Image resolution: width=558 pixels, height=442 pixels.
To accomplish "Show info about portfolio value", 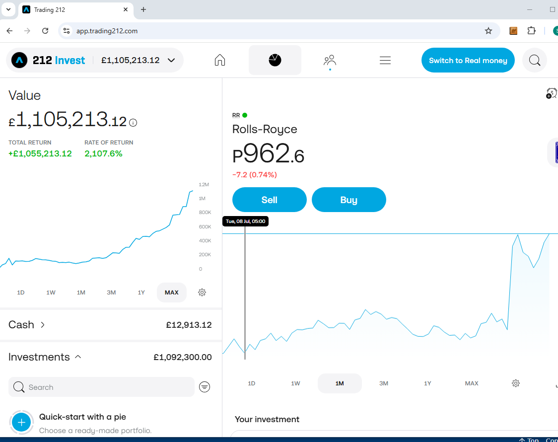I will [133, 122].
